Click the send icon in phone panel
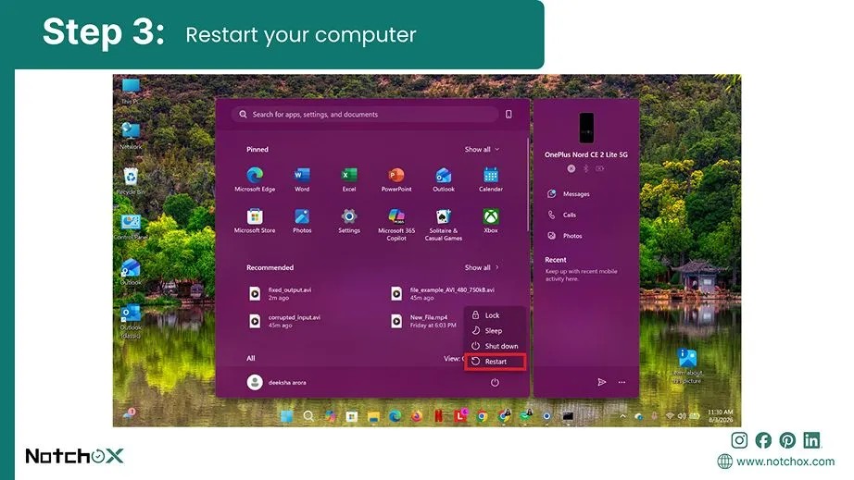 point(602,382)
